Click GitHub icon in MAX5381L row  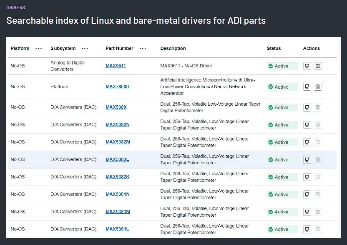point(307,229)
